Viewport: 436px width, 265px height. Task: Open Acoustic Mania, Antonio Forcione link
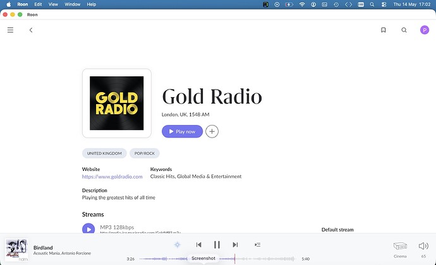pyautogui.click(x=62, y=254)
